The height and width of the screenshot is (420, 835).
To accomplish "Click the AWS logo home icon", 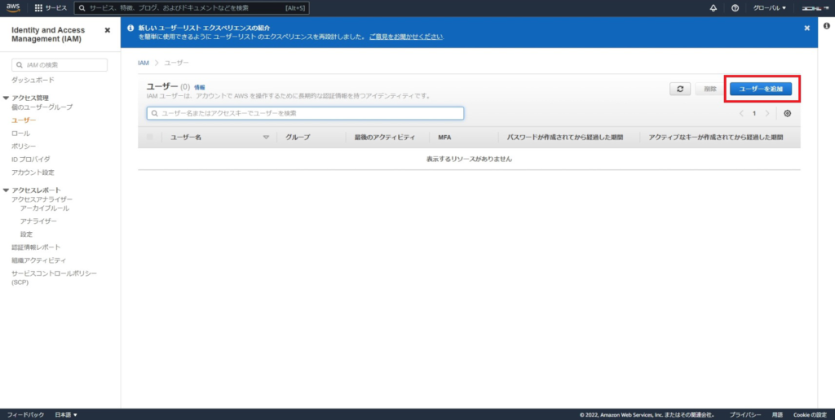I will tap(15, 7).
